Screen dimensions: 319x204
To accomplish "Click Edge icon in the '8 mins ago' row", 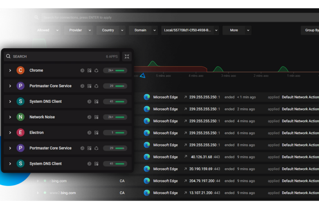I will [147, 145].
